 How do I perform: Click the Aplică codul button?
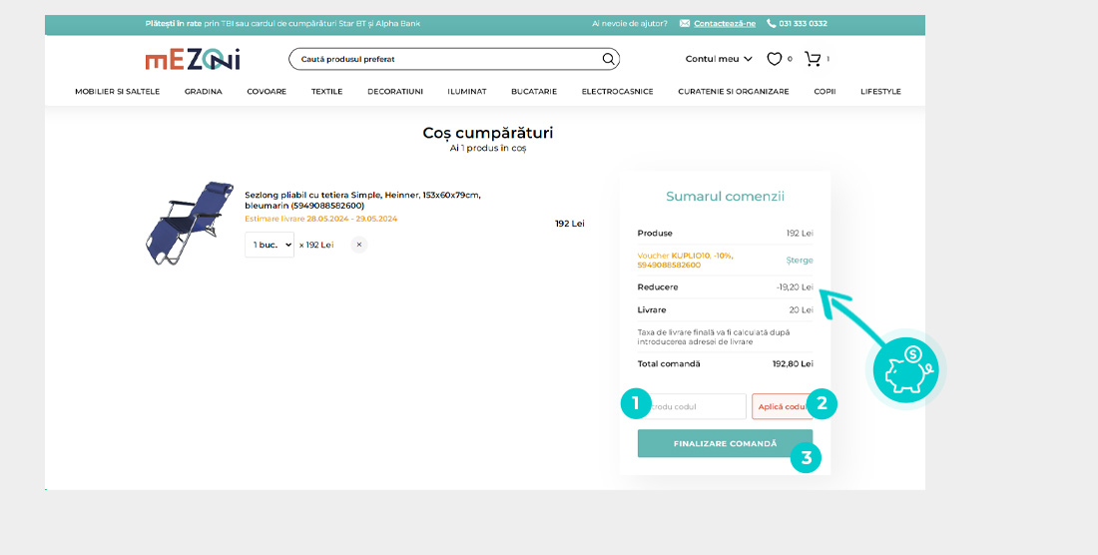(781, 406)
